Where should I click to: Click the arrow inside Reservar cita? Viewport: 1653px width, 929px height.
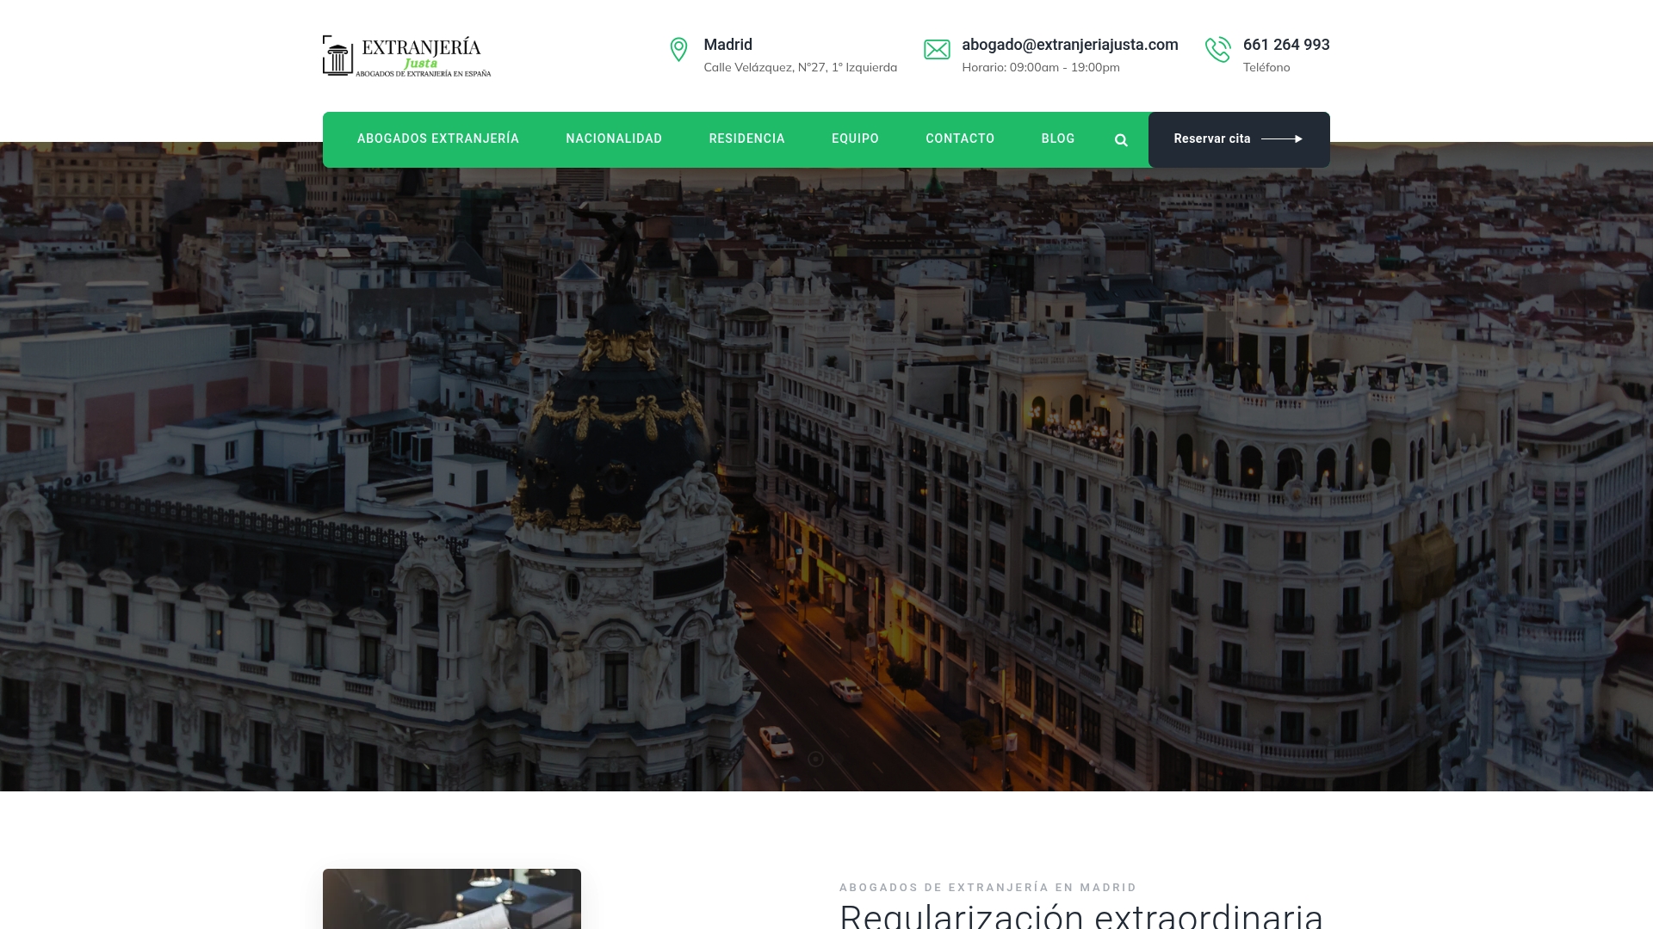[1281, 138]
